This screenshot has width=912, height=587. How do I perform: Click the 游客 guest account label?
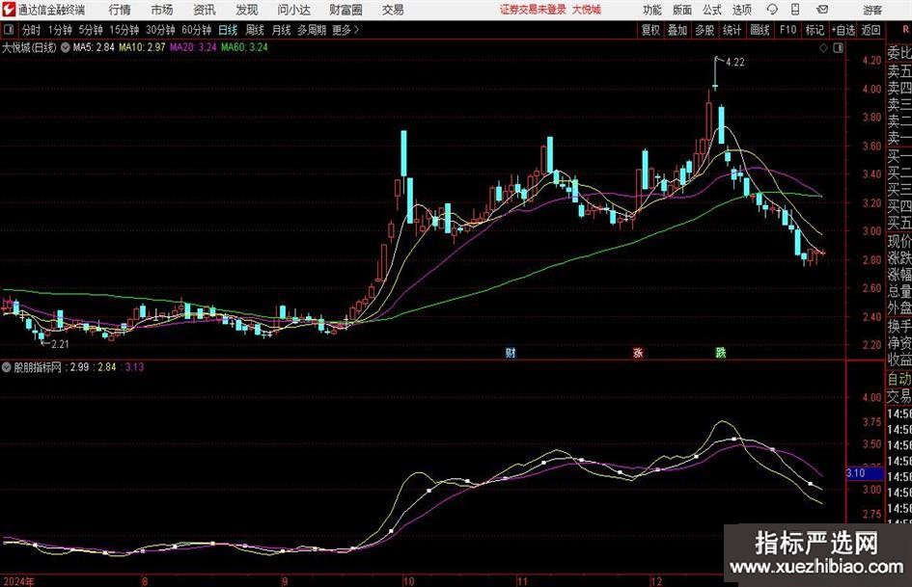tap(871, 10)
